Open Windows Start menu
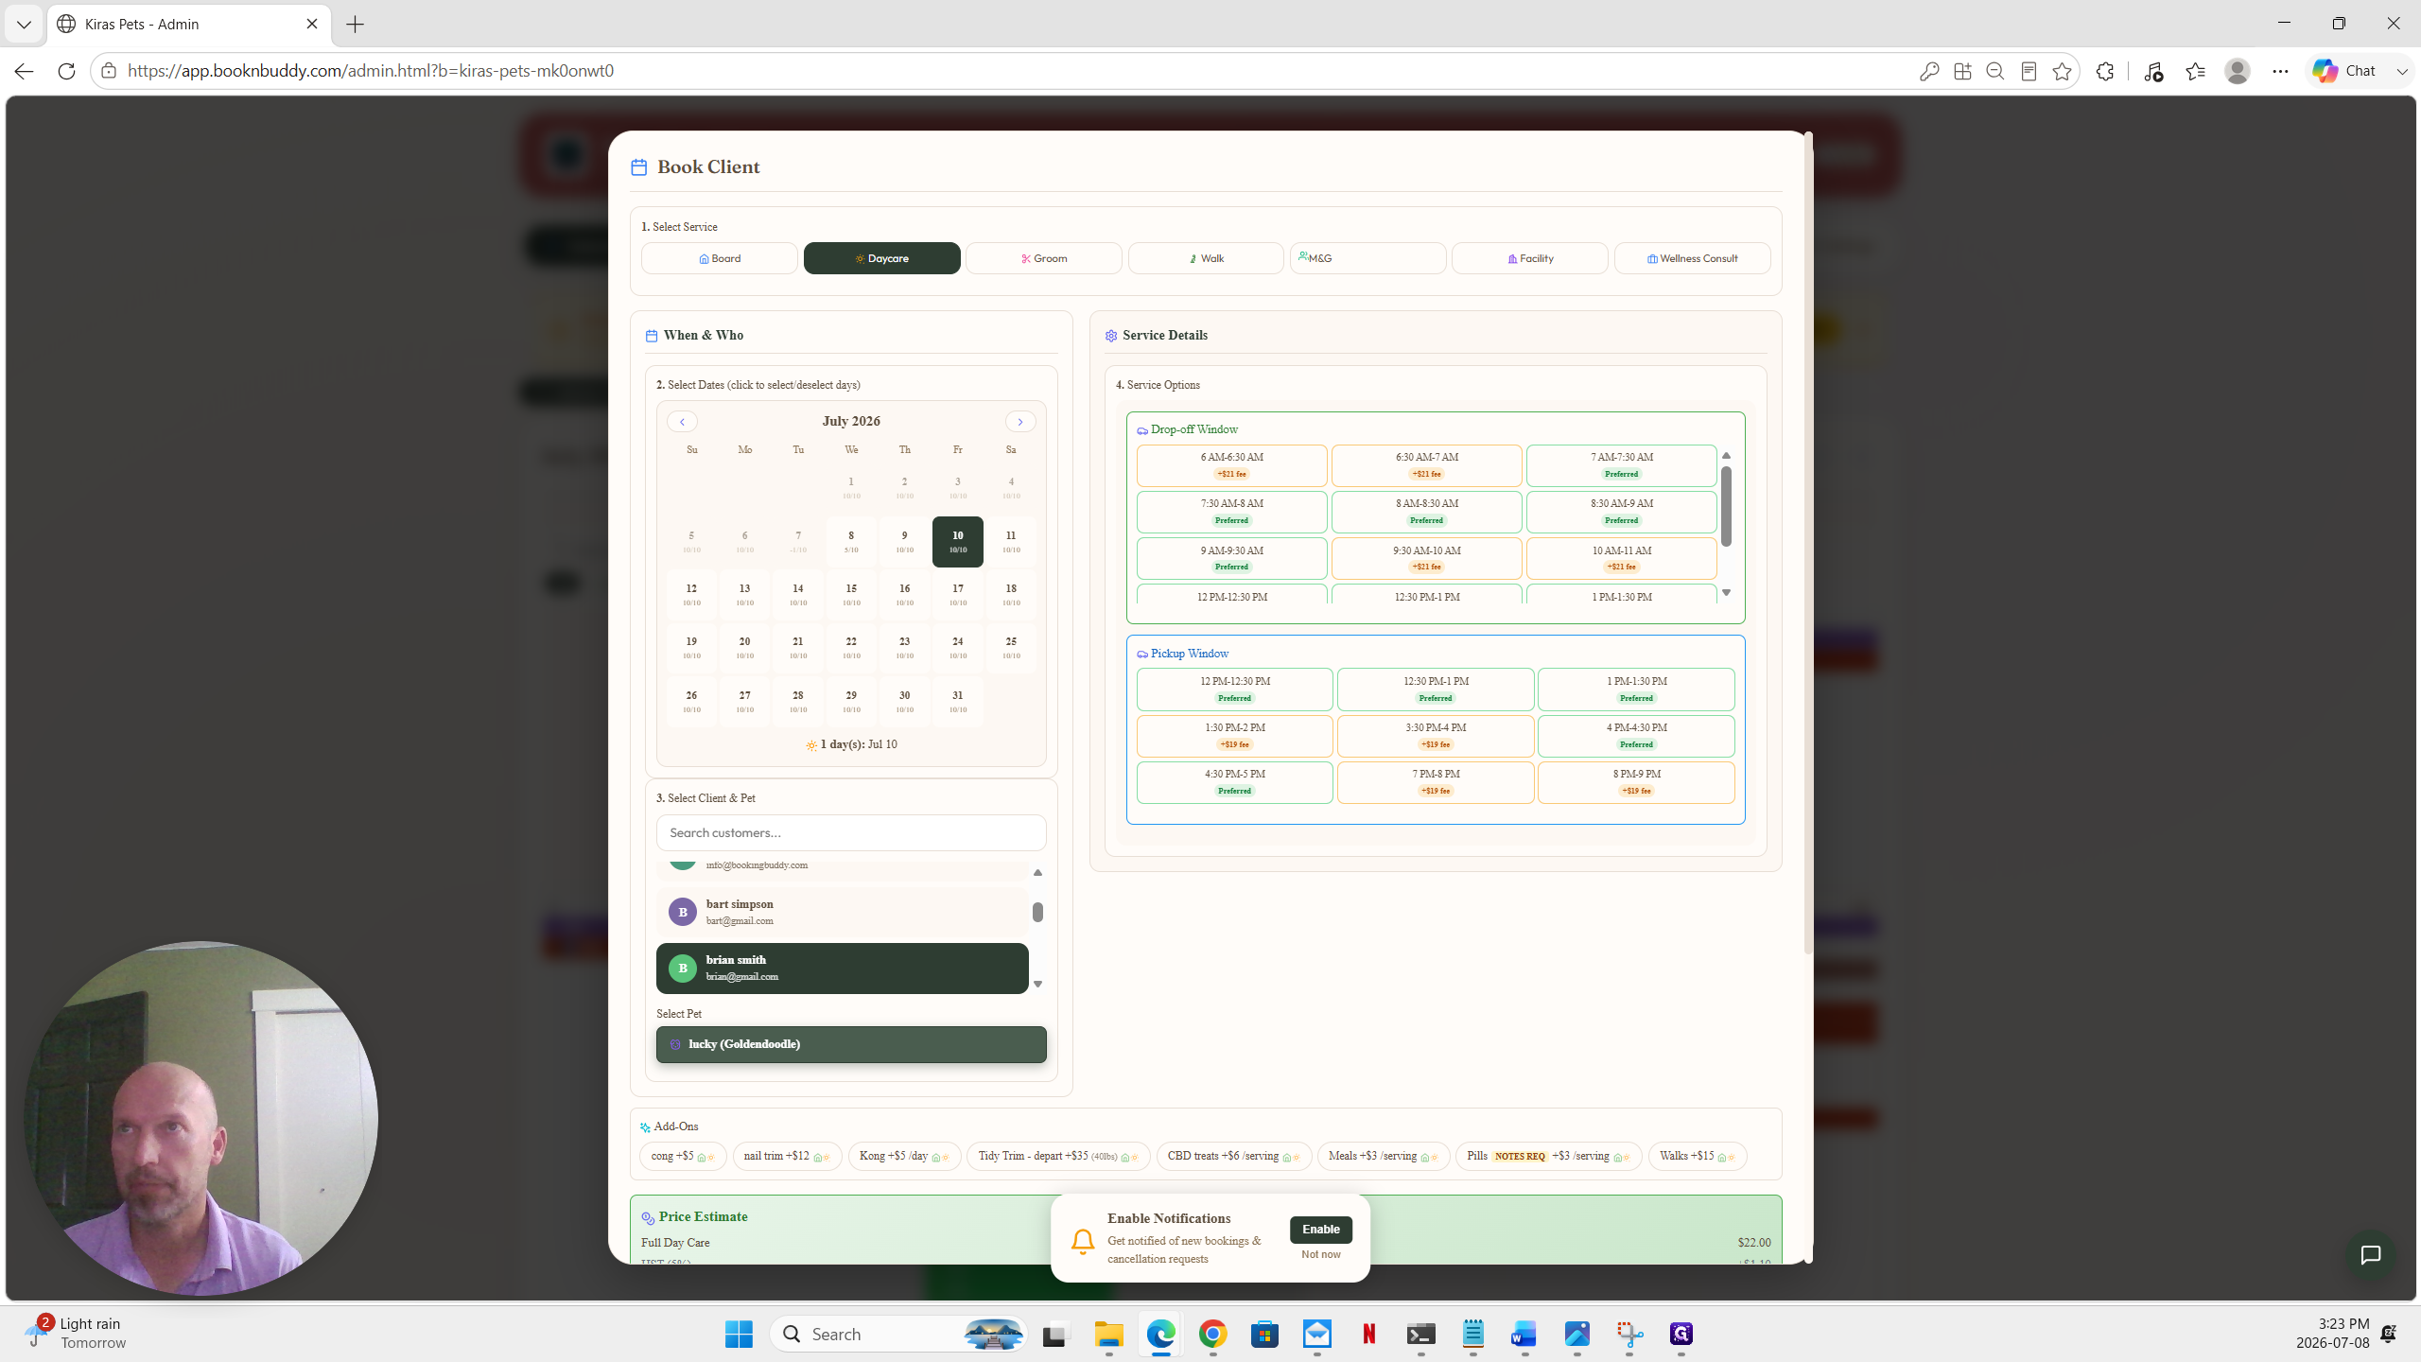Image resolution: width=2421 pixels, height=1362 pixels. click(x=739, y=1334)
